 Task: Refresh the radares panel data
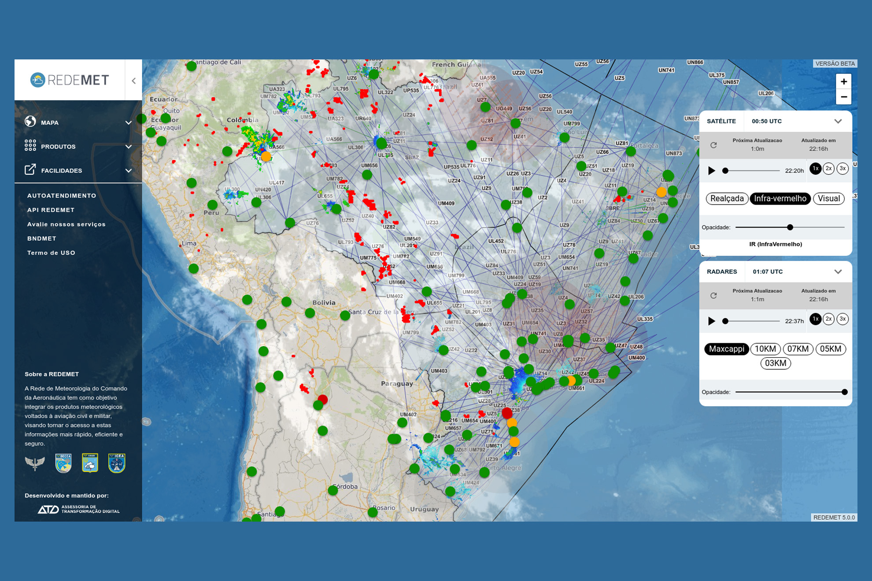713,295
